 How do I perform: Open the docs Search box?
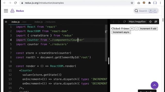[146, 11]
